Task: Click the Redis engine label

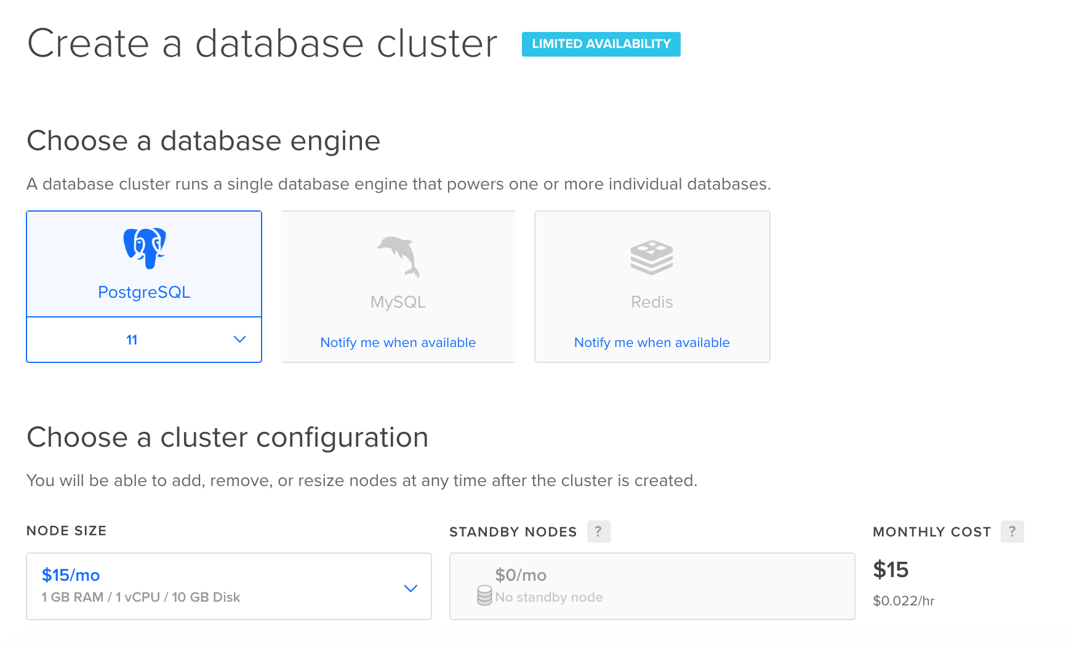Action: tap(652, 302)
